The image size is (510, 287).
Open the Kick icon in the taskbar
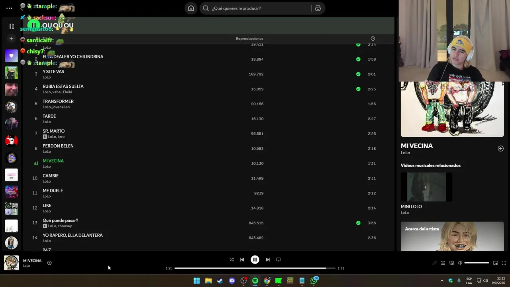pyautogui.click(x=279, y=281)
